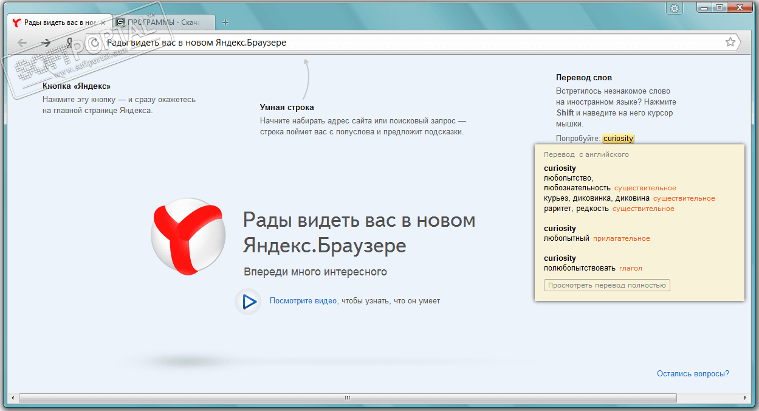Open the 'Посмотрите видео' link
This screenshot has height=411, width=759.
pyautogui.click(x=304, y=301)
